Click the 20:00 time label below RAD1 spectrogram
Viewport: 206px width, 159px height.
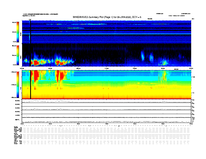tap(163, 68)
